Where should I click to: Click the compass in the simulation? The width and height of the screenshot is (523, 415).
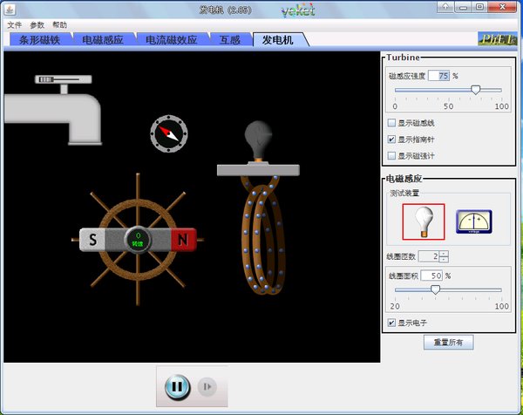169,133
